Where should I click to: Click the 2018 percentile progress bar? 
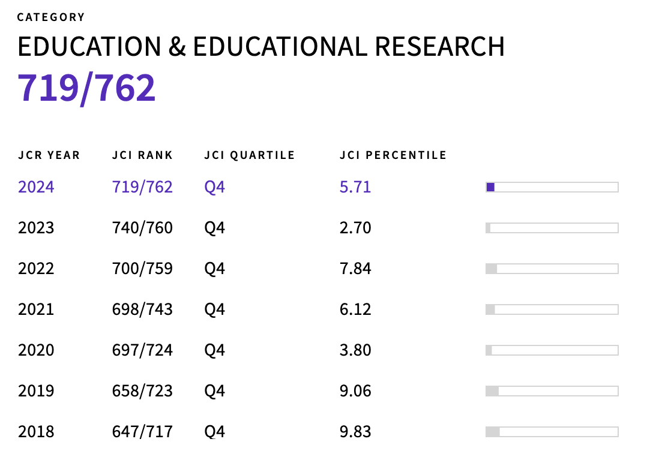pyautogui.click(x=552, y=432)
